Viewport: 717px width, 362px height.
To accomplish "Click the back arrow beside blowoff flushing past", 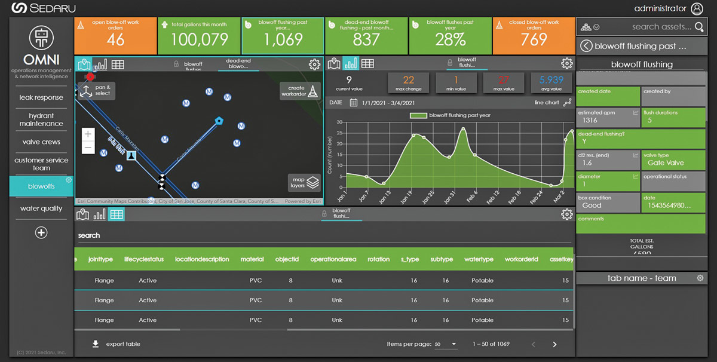I will point(586,46).
